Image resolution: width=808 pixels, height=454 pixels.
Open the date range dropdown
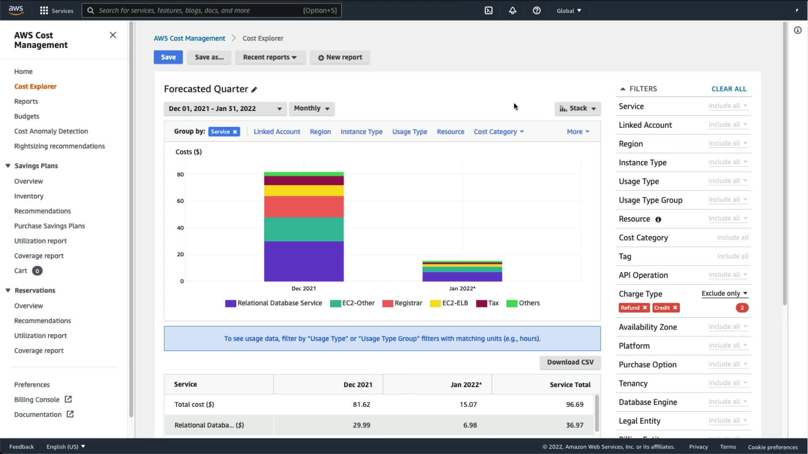[225, 108]
